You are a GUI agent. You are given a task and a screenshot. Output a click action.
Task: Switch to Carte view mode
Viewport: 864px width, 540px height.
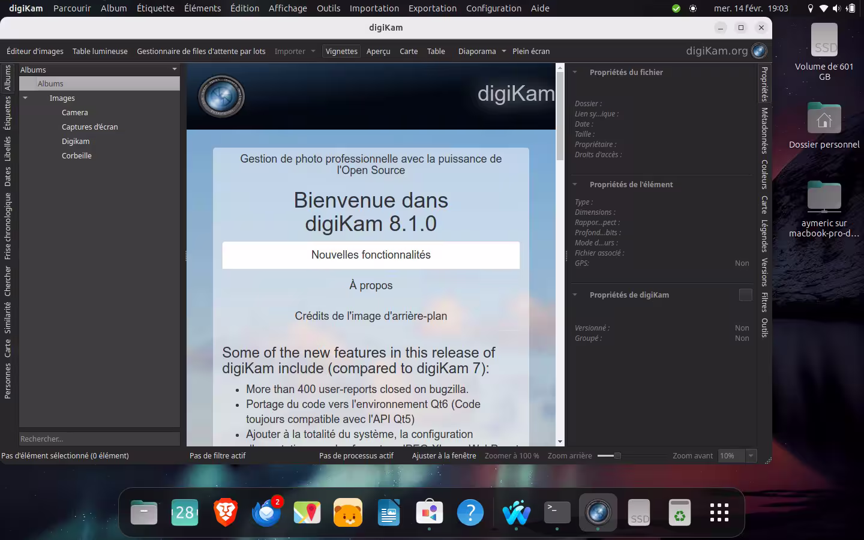coord(409,51)
